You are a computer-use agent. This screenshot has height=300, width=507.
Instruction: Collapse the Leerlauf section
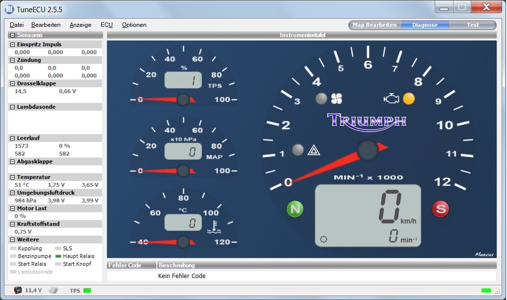click(12, 138)
